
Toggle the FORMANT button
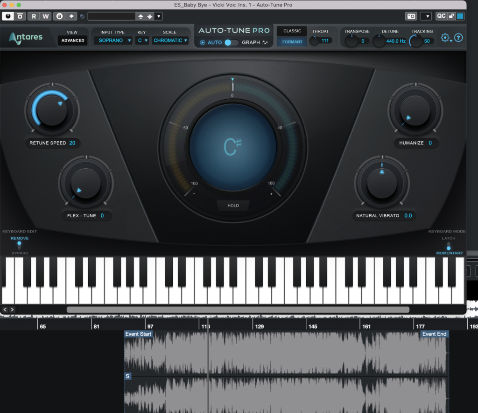click(292, 41)
